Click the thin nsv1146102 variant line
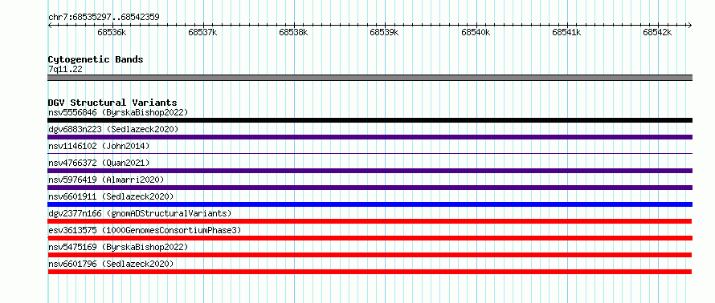 [370, 154]
